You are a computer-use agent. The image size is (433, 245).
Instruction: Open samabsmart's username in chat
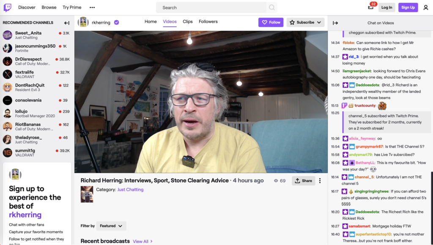tap(359, 226)
